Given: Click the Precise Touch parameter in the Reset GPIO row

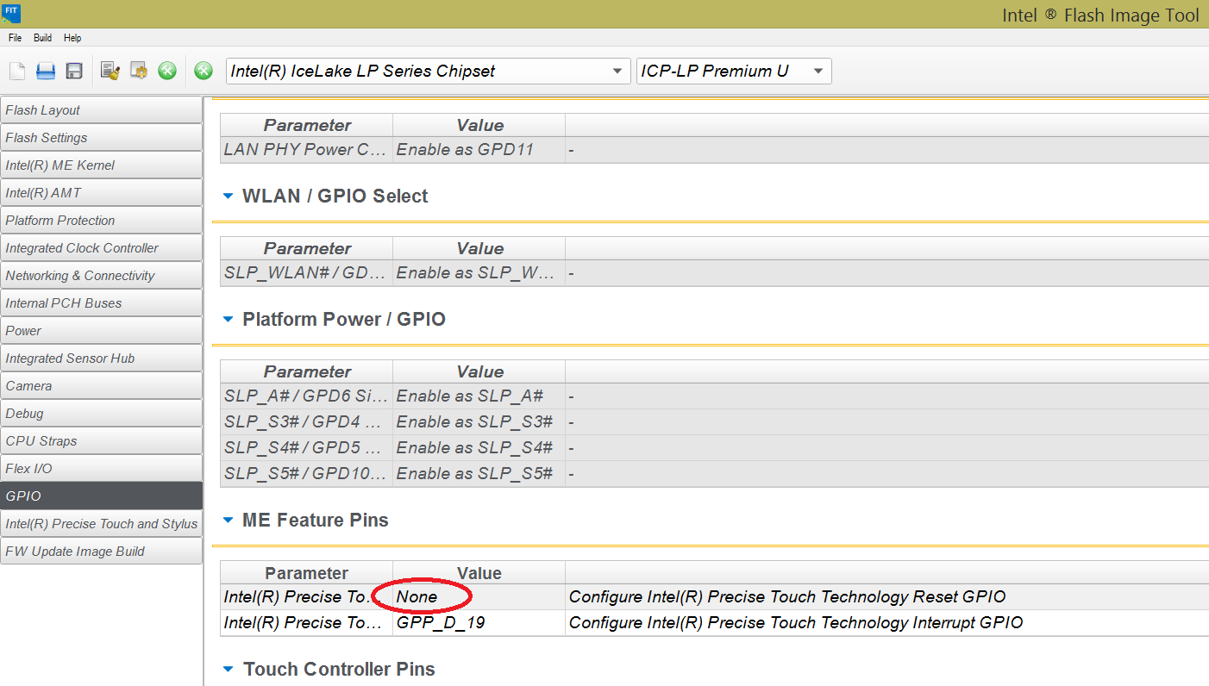Looking at the screenshot, I should (306, 597).
